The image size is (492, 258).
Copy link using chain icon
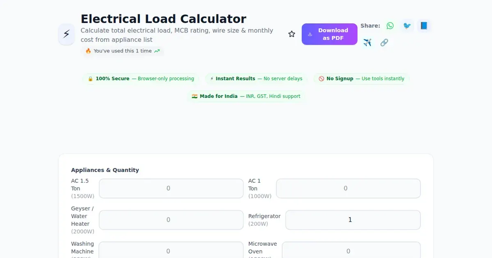pyautogui.click(x=384, y=43)
